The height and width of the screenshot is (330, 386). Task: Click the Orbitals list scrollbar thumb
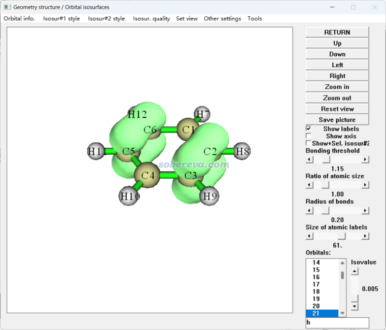tap(342, 275)
